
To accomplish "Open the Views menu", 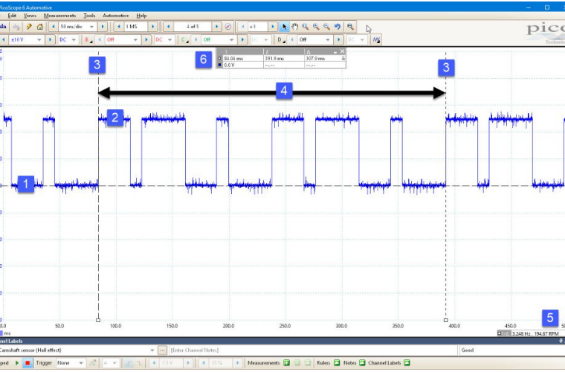I will [x=30, y=16].
